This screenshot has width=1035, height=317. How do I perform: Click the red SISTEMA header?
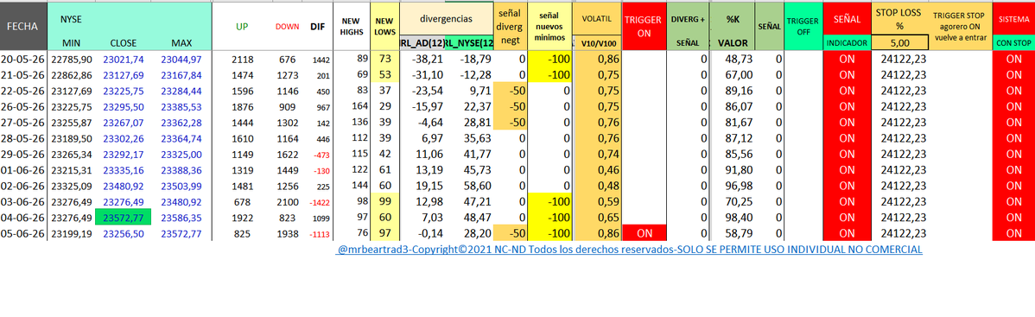pos(1013,19)
